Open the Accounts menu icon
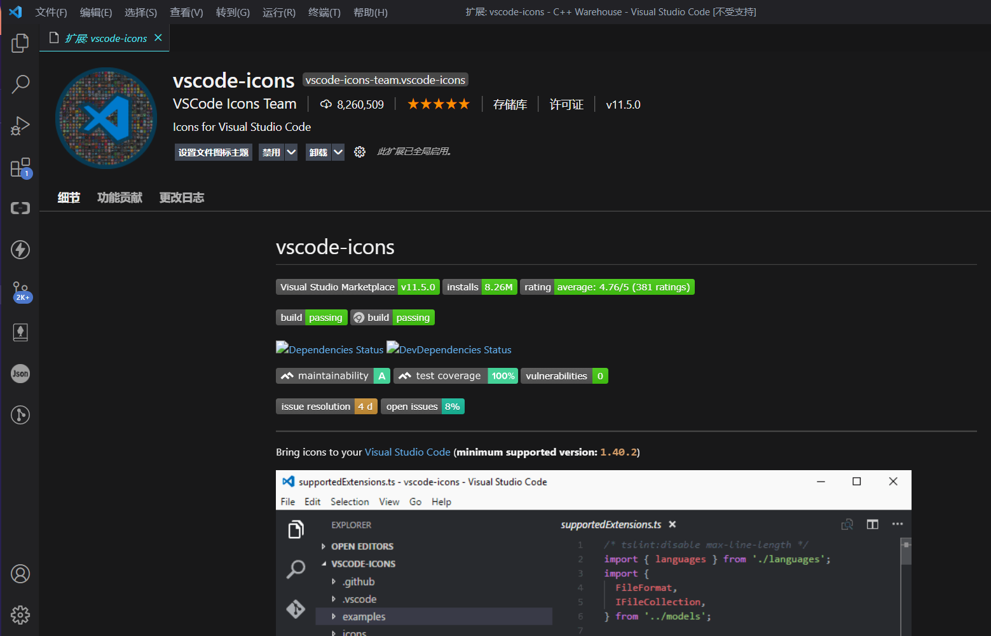The image size is (991, 636). [20, 574]
